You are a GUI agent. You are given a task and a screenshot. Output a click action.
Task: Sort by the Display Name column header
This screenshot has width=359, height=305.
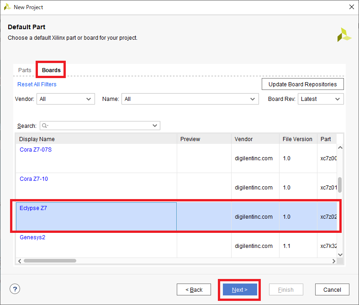coord(96,139)
